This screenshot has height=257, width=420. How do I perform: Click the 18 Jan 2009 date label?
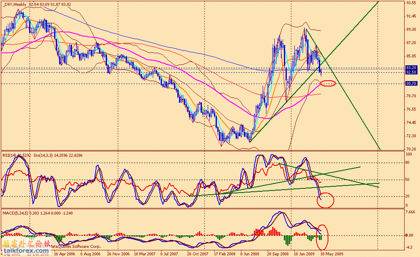click(304, 254)
